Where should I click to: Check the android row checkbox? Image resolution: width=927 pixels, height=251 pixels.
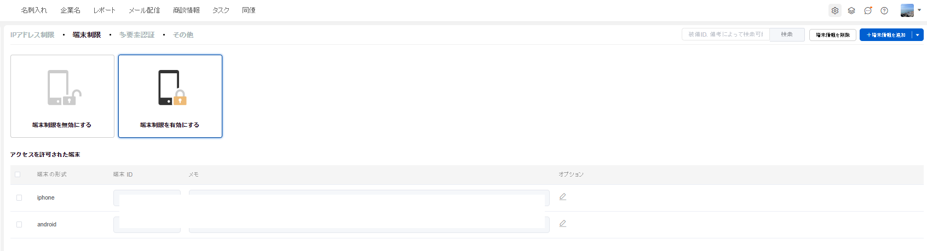coord(19,225)
